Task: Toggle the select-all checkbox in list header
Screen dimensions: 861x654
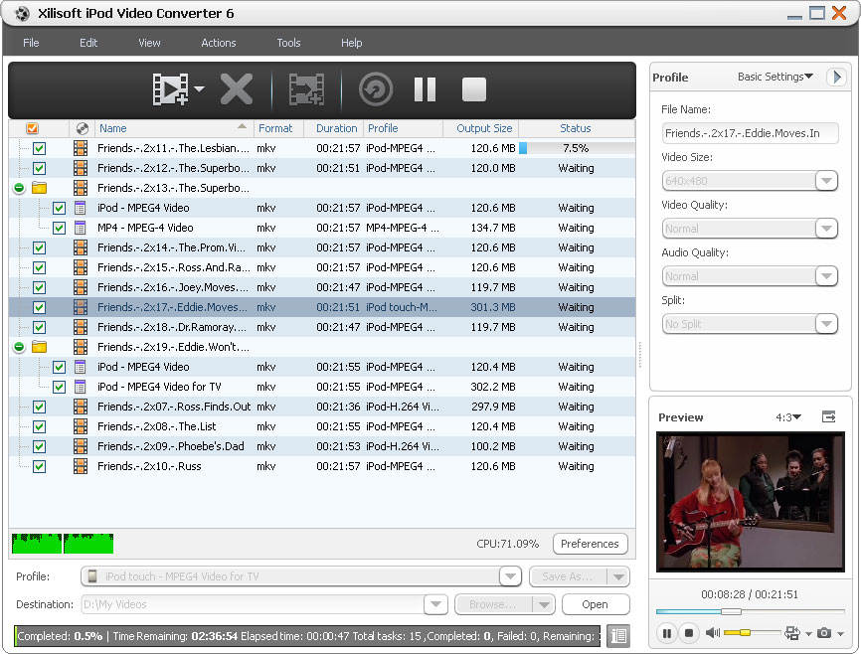Action: coord(32,128)
